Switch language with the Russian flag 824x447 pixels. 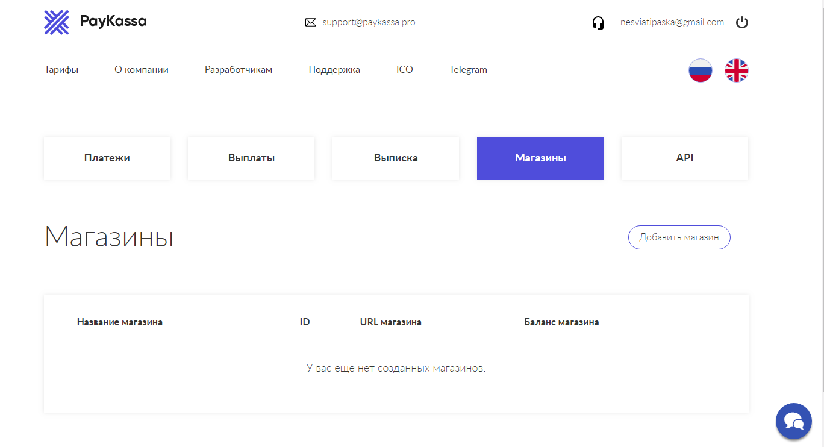click(x=701, y=70)
